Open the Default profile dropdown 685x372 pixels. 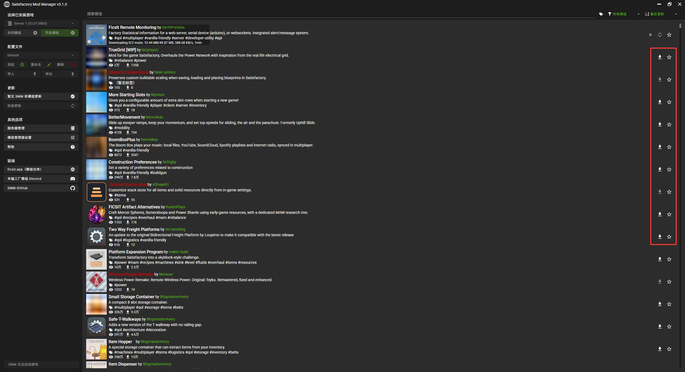pyautogui.click(x=41, y=55)
